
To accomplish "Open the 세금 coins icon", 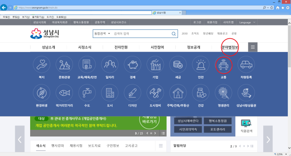I will [x=178, y=65].
